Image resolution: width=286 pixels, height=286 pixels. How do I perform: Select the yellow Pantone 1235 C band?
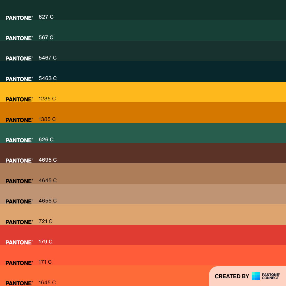(x=143, y=92)
